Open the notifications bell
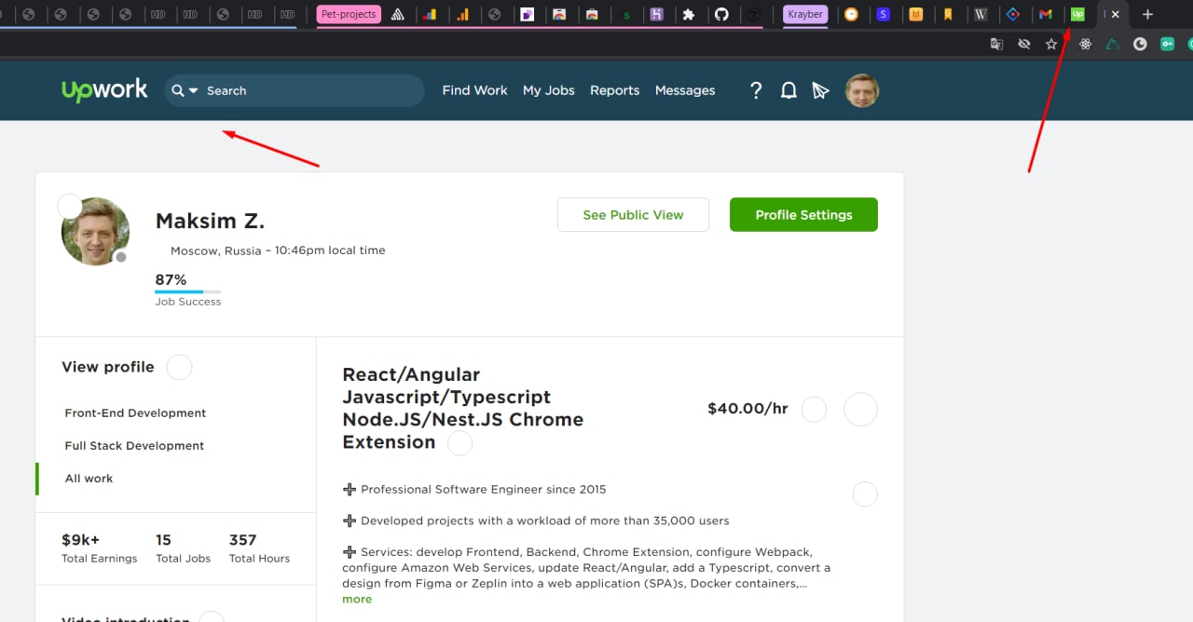This screenshot has height=622, width=1193. (x=788, y=90)
